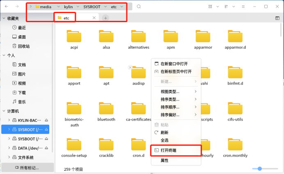This screenshot has width=284, height=174.
Task: Select the apt folder
Action: (106, 76)
